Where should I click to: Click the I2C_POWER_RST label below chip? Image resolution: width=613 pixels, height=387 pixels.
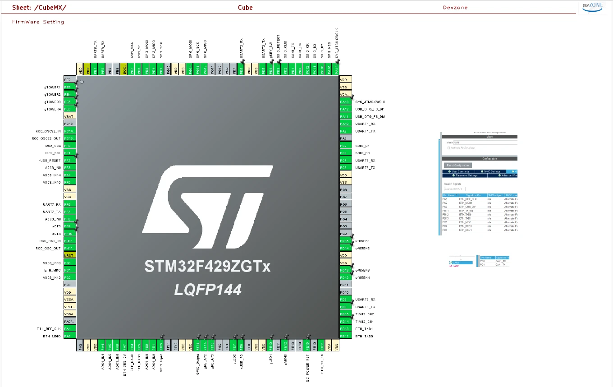point(307,369)
